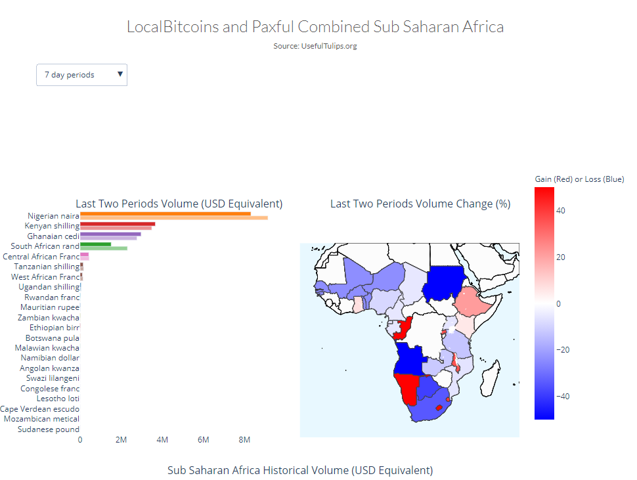
Task: Click the Nigerian naira light orange bar
Action: point(174,218)
